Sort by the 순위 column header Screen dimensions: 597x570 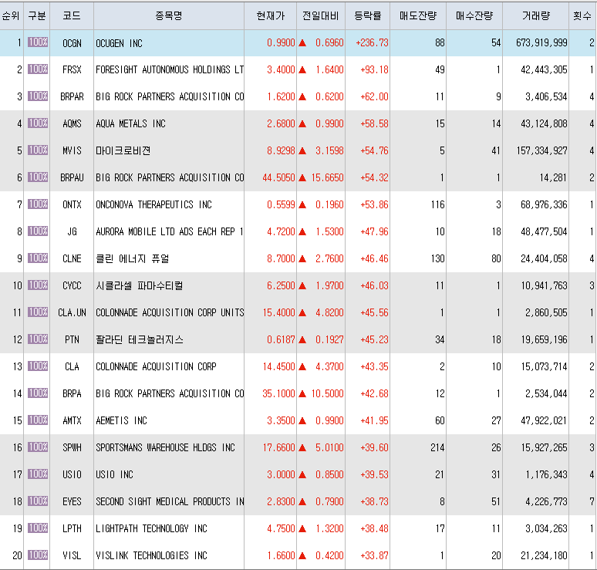coord(11,15)
